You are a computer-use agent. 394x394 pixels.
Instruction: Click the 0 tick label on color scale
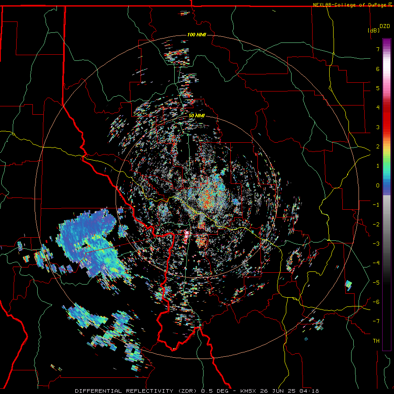coord(378,186)
